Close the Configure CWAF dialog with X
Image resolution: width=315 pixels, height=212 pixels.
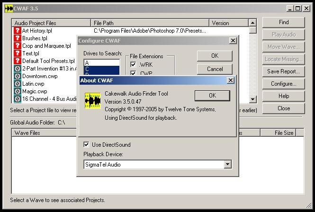pos(233,41)
